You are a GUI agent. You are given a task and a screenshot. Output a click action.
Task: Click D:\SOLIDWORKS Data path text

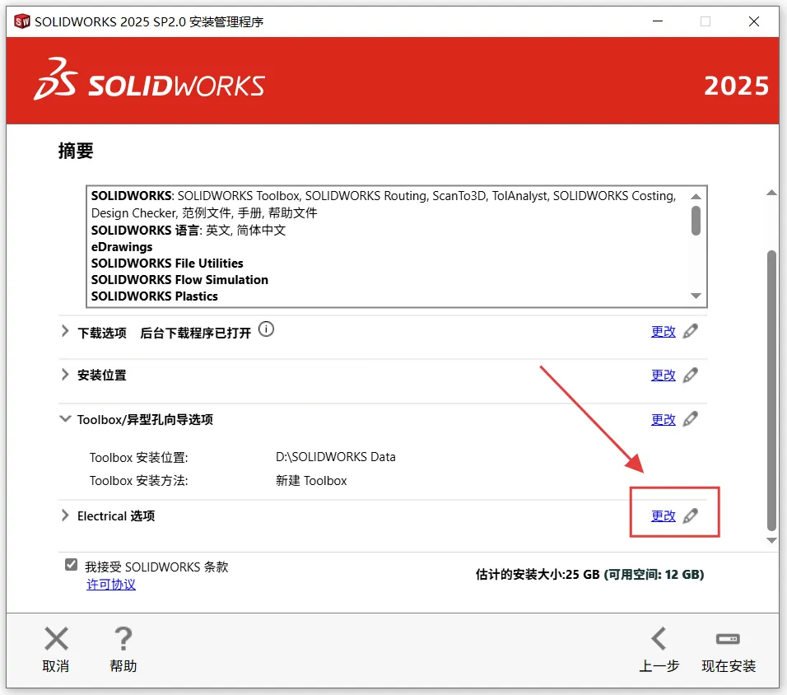click(x=336, y=457)
